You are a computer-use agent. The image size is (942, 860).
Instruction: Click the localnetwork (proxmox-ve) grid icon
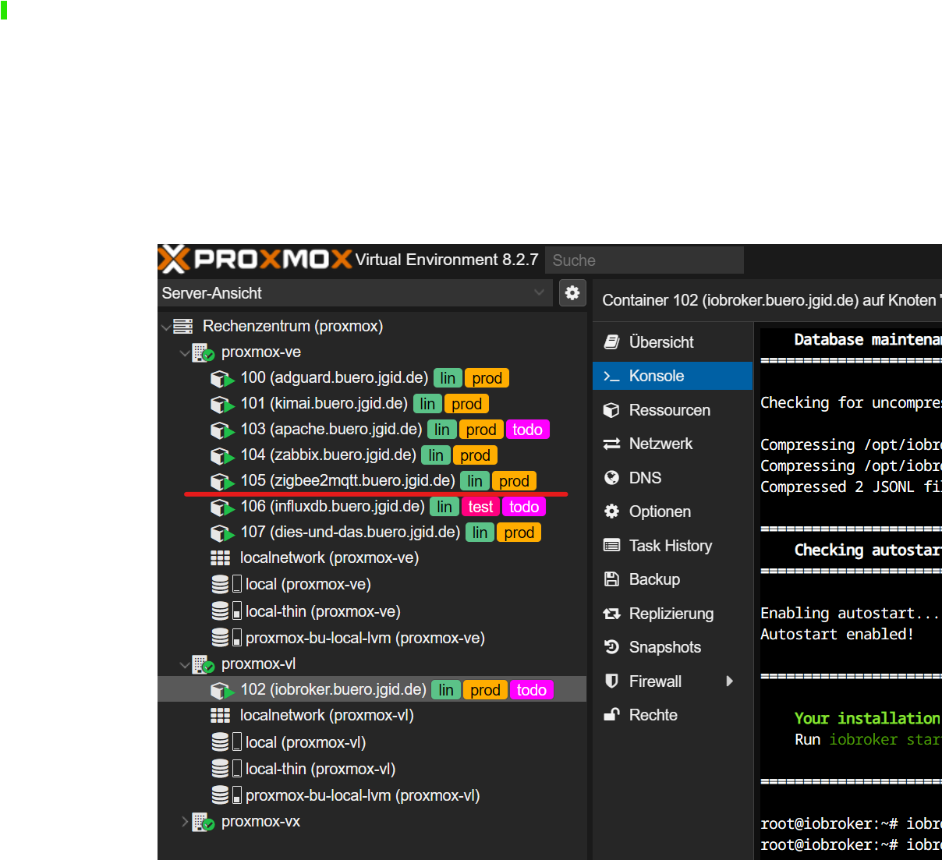221,558
